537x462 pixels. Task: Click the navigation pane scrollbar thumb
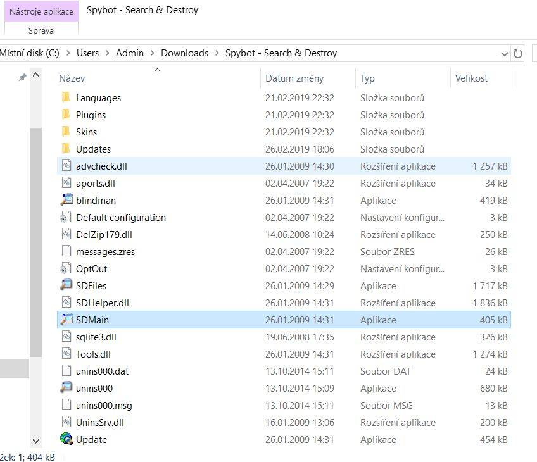click(35, 242)
